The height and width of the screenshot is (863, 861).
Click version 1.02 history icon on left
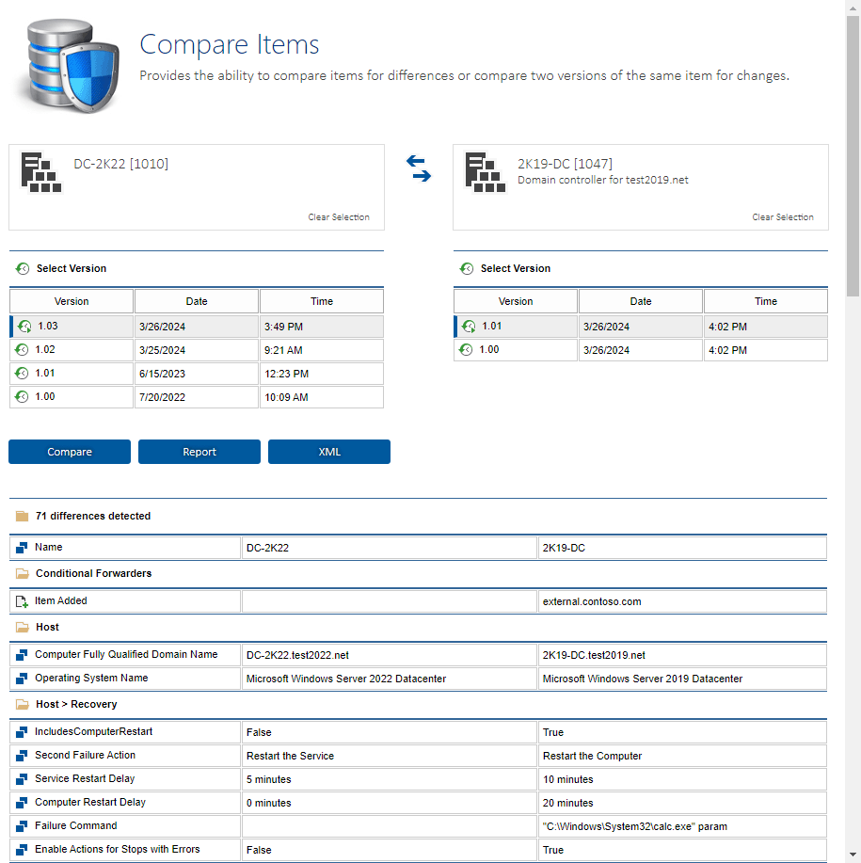23,350
